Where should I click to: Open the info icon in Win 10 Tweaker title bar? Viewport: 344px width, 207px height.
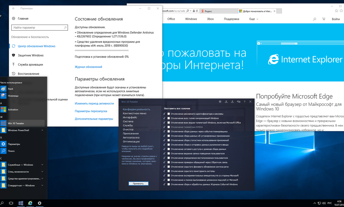[x=220, y=102]
